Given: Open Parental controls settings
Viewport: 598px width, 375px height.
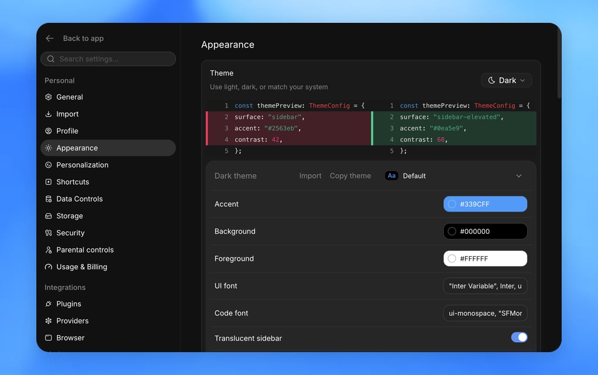Looking at the screenshot, I should pos(108,250).
